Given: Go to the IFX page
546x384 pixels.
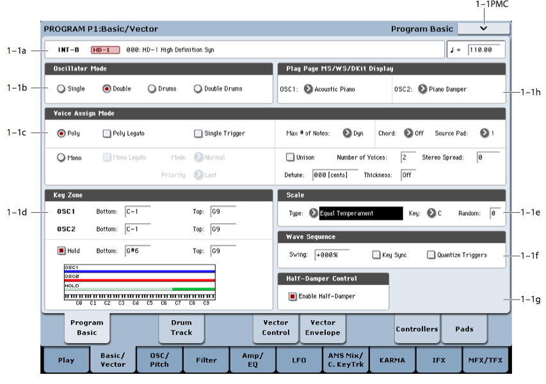Looking at the screenshot, I should [x=439, y=360].
